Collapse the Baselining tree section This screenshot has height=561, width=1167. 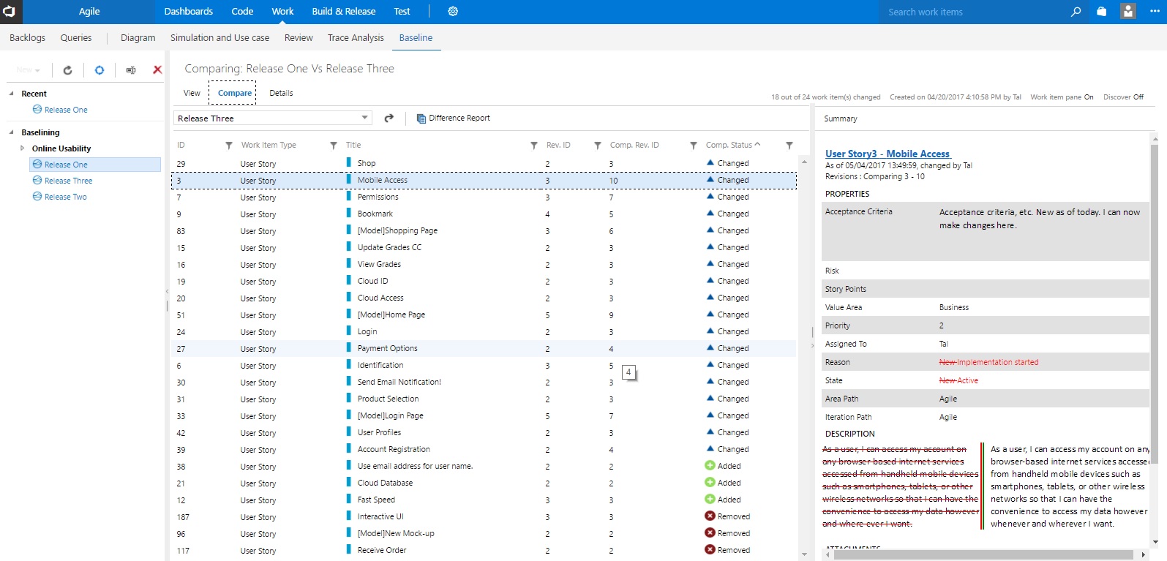click(x=11, y=132)
